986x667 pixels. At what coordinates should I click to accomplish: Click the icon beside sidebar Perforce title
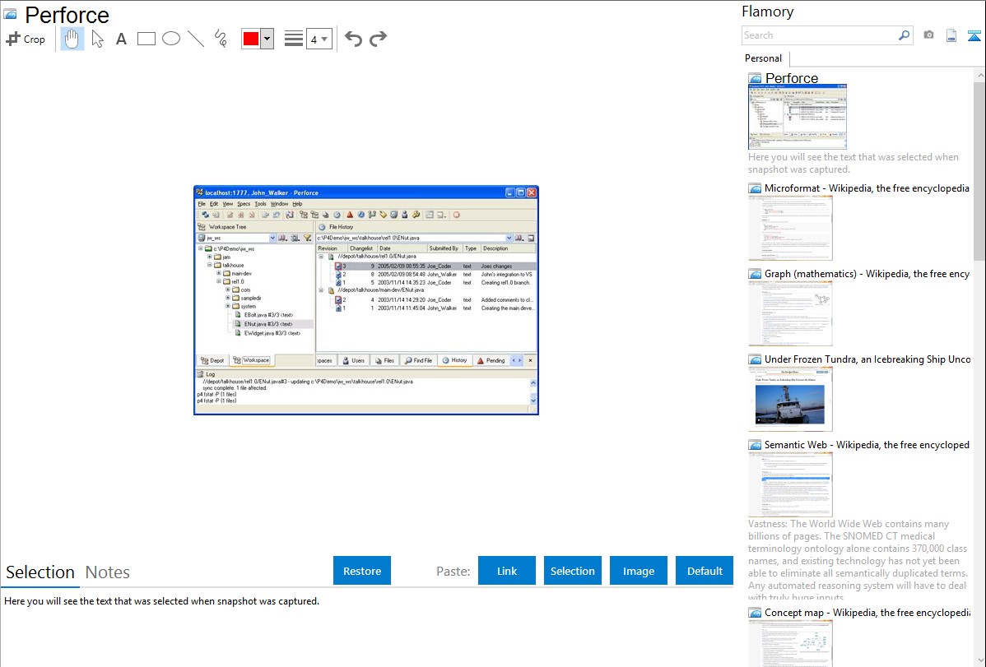pos(755,79)
